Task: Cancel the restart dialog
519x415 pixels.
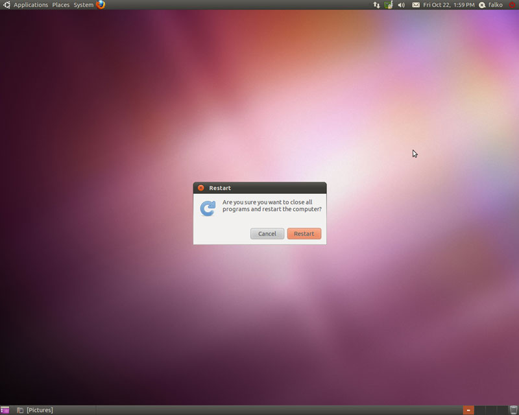Action: pyautogui.click(x=267, y=233)
